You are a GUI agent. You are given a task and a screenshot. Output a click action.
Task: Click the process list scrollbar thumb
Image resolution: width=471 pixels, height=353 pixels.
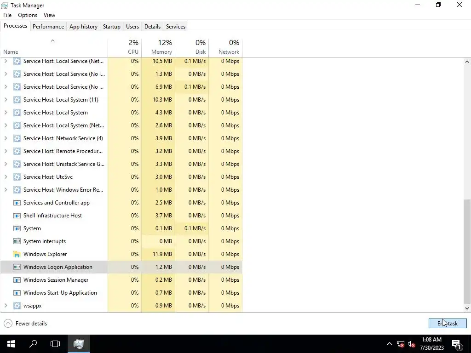click(467, 251)
